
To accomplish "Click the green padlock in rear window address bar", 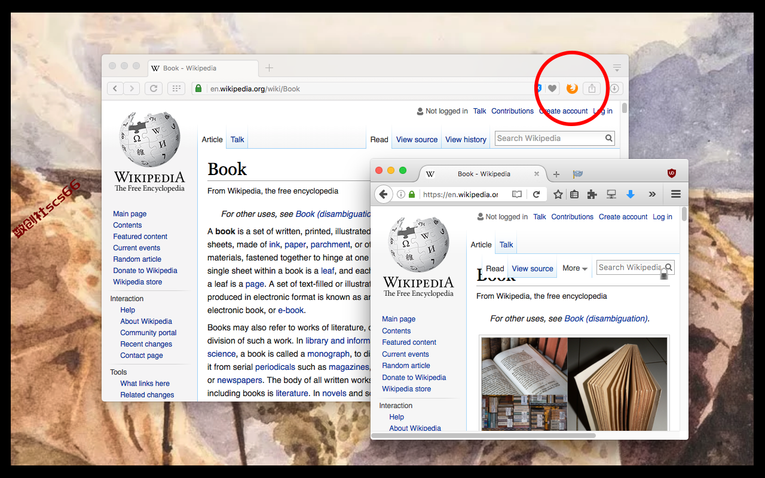I will (x=198, y=88).
